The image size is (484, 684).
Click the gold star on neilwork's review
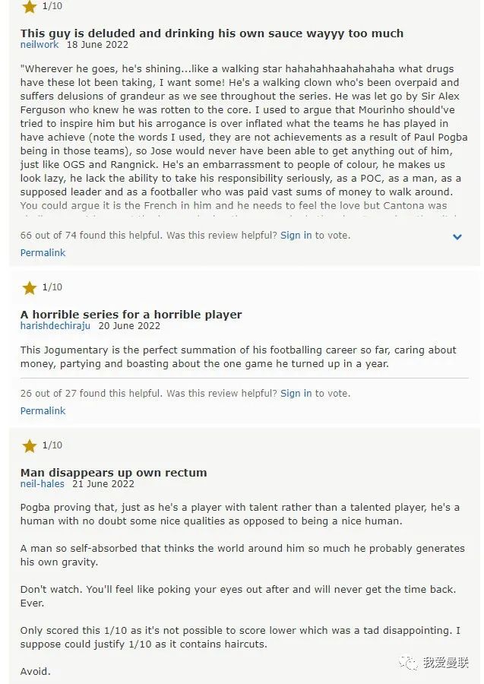(x=30, y=7)
